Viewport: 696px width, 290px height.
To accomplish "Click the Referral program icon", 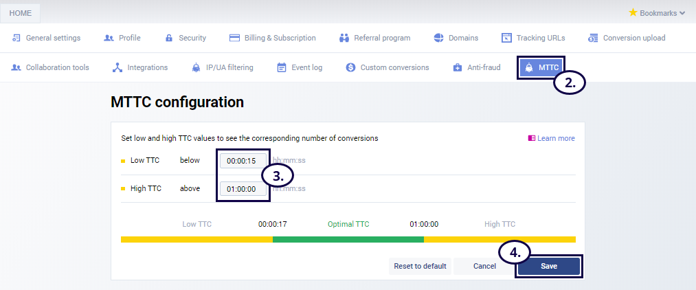I will 344,38.
